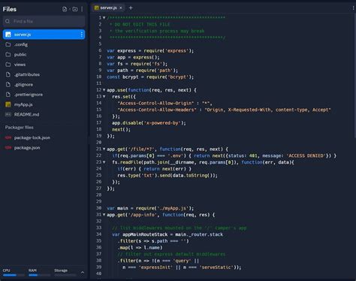356x281 pixels.
Task: Click the CPU usage bar
Action: click(x=14, y=275)
